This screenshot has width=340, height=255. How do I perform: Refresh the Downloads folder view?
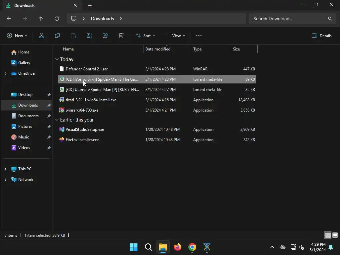coord(57,19)
